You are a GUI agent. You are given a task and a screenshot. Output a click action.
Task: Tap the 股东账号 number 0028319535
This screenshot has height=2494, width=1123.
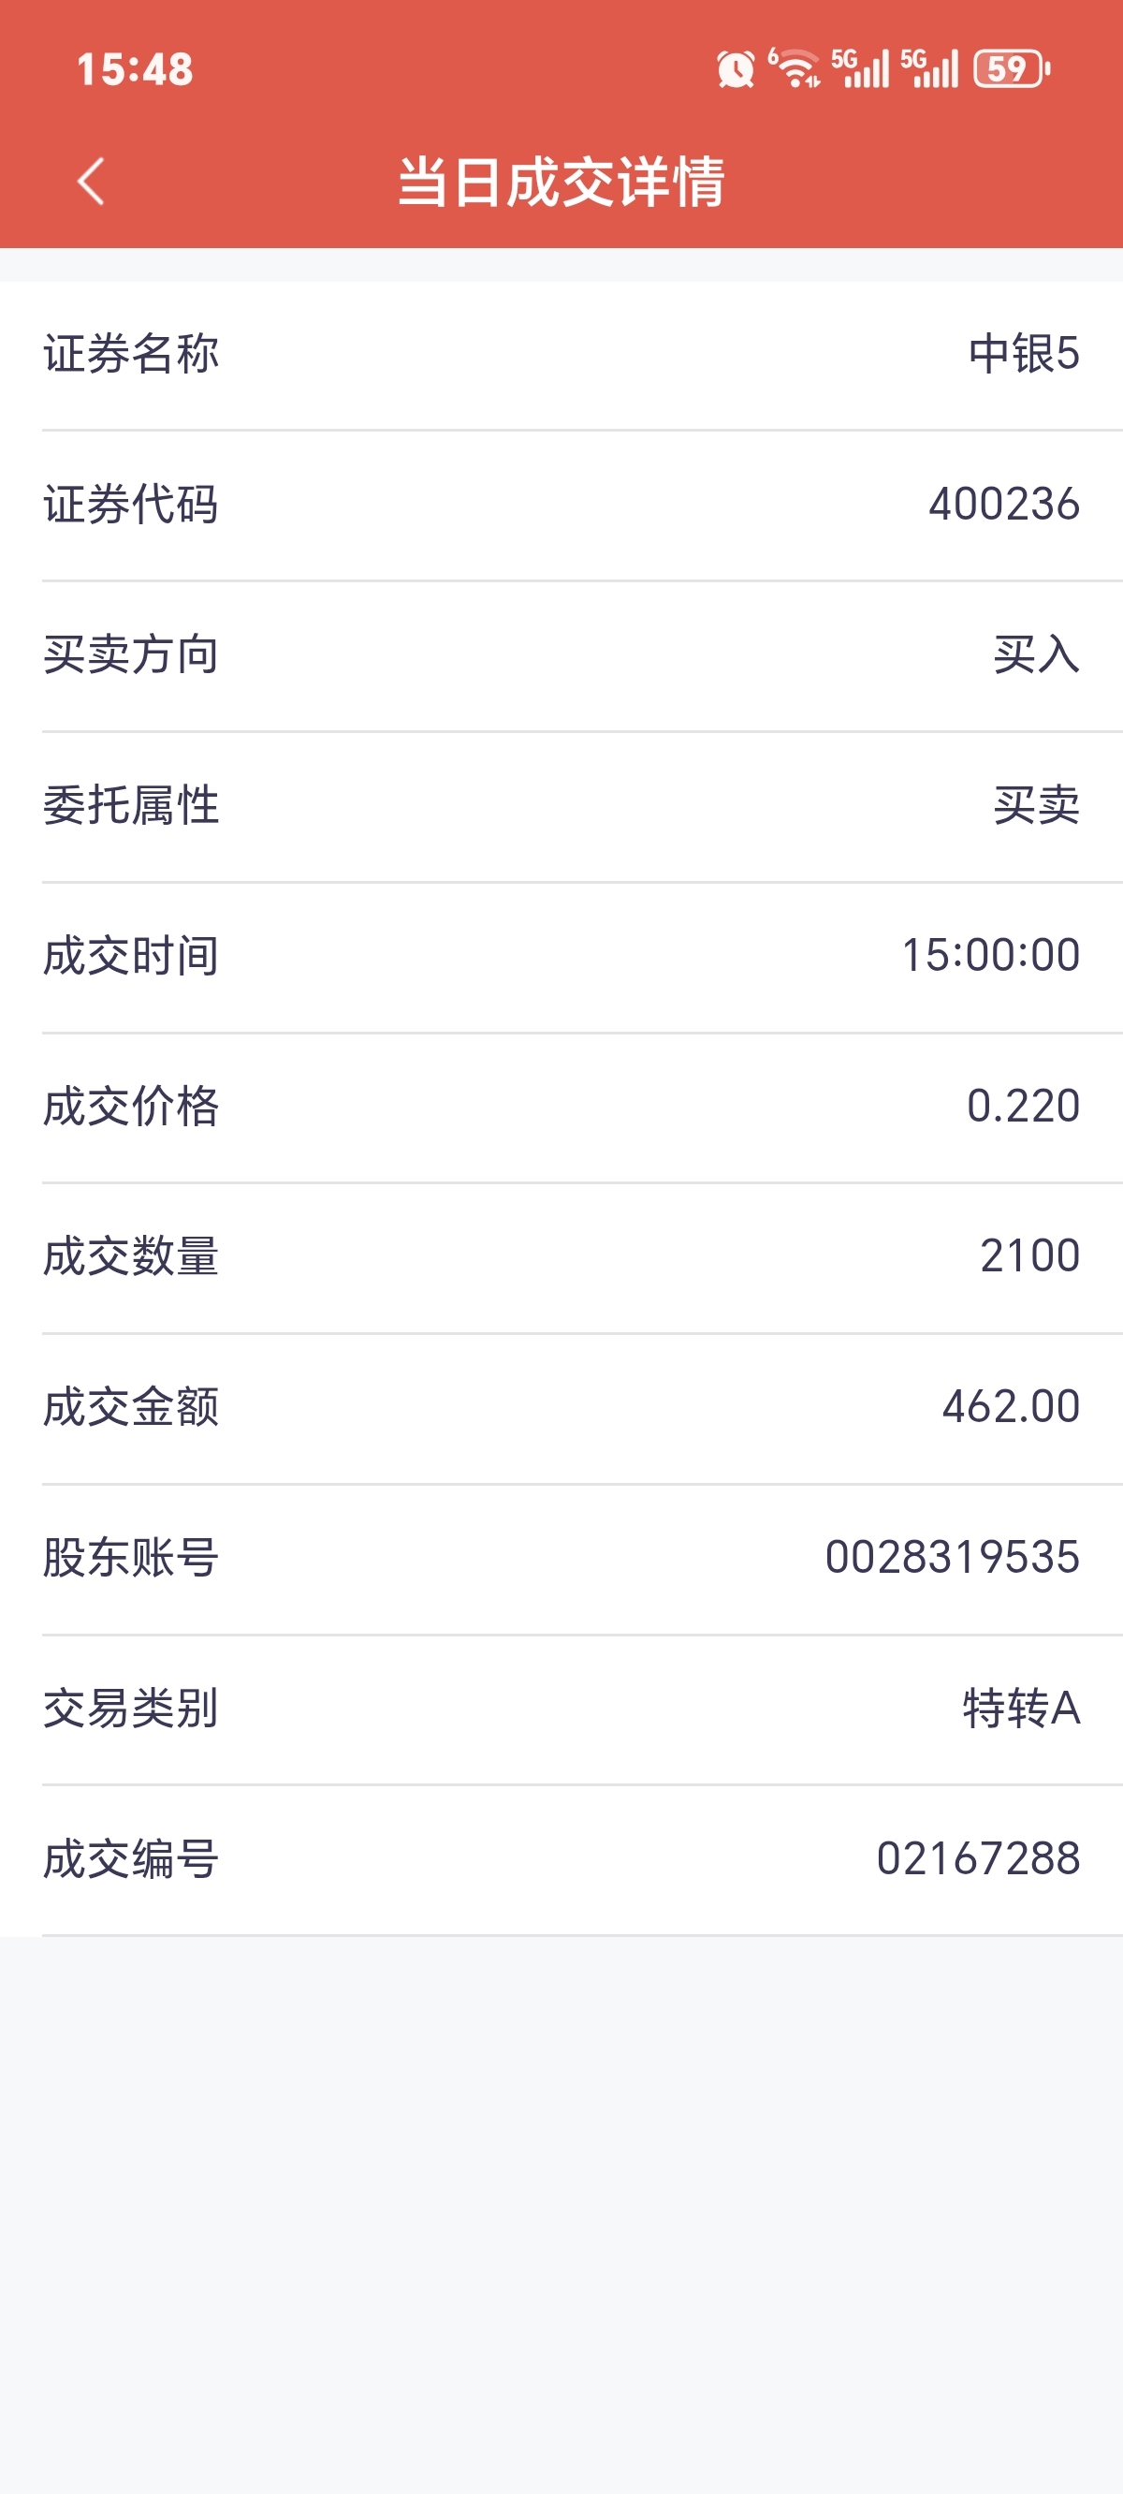pyautogui.click(x=953, y=1558)
